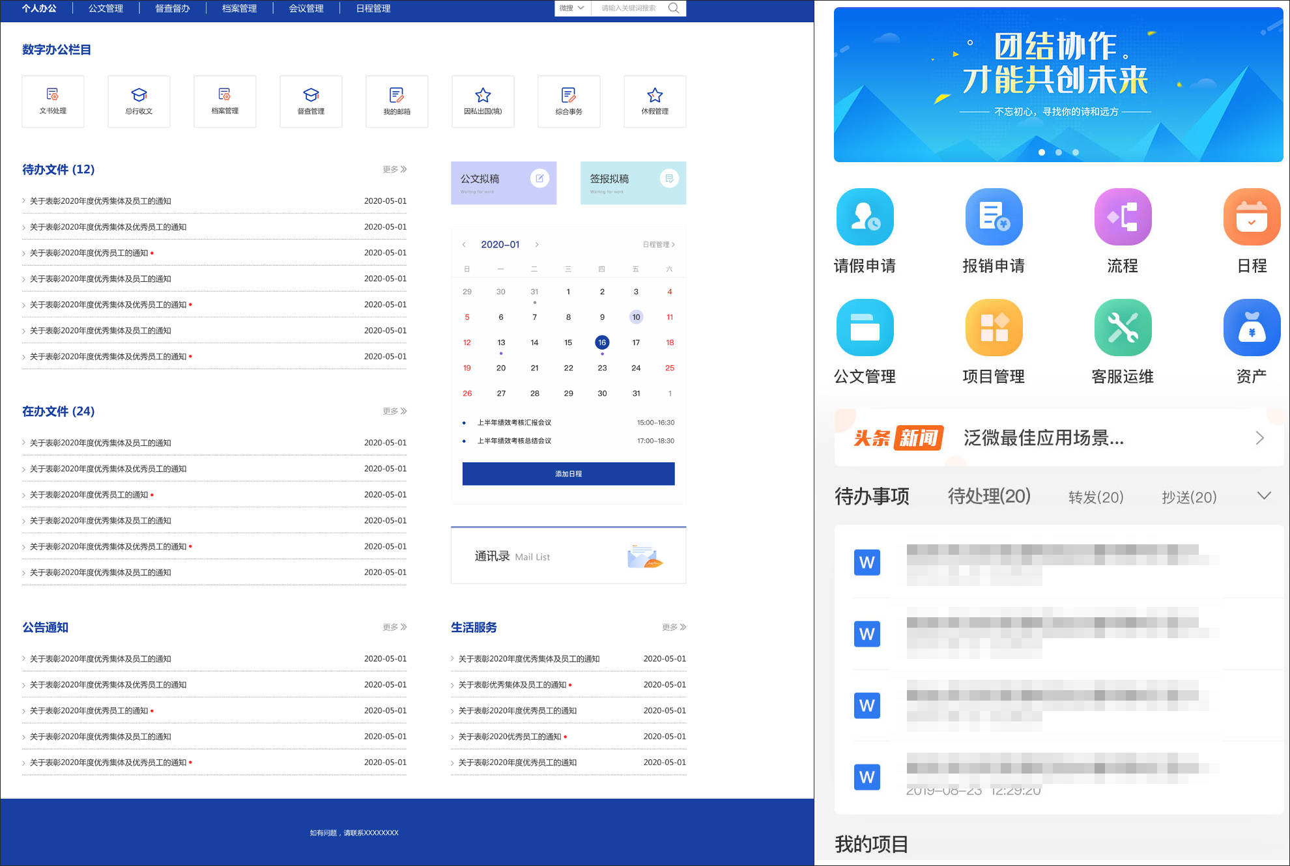This screenshot has width=1290, height=866.
Task: Open the 我的邮箱 icon tile
Action: 397,101
